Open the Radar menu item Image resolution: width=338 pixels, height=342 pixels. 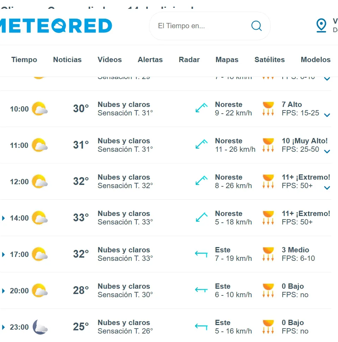pos(189,60)
